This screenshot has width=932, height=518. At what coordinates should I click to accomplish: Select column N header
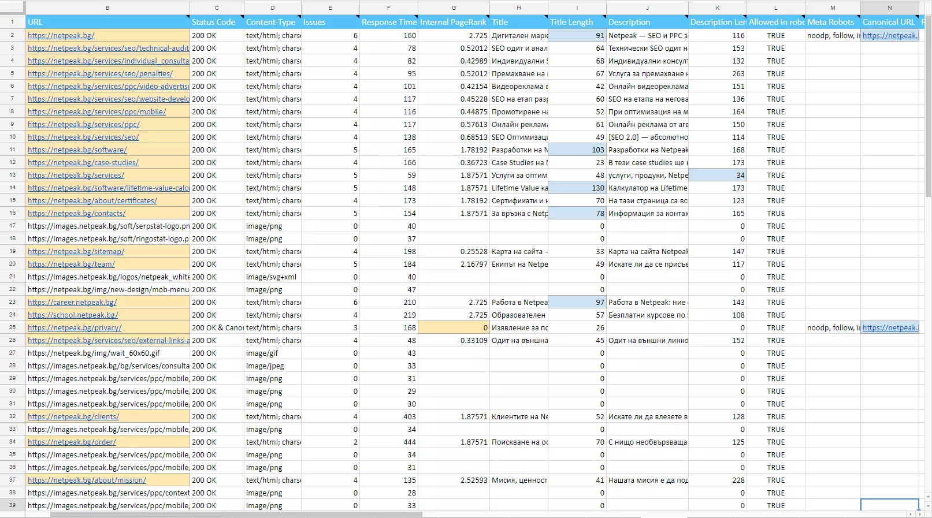(889, 8)
